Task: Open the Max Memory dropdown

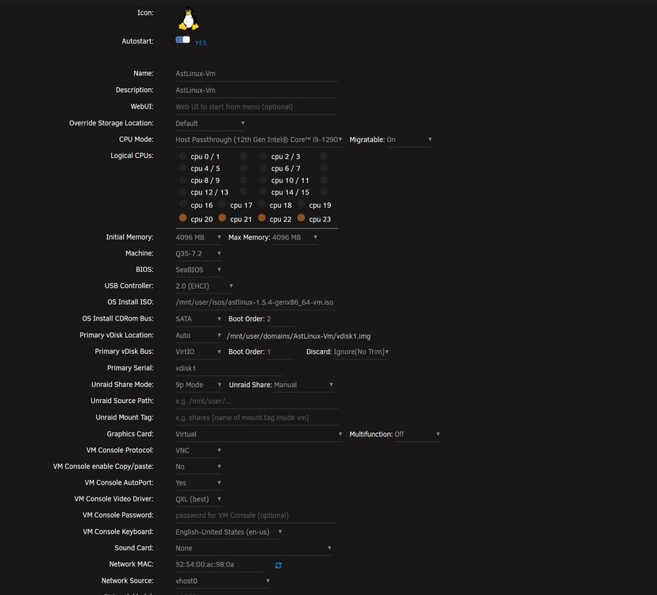Action: point(294,237)
